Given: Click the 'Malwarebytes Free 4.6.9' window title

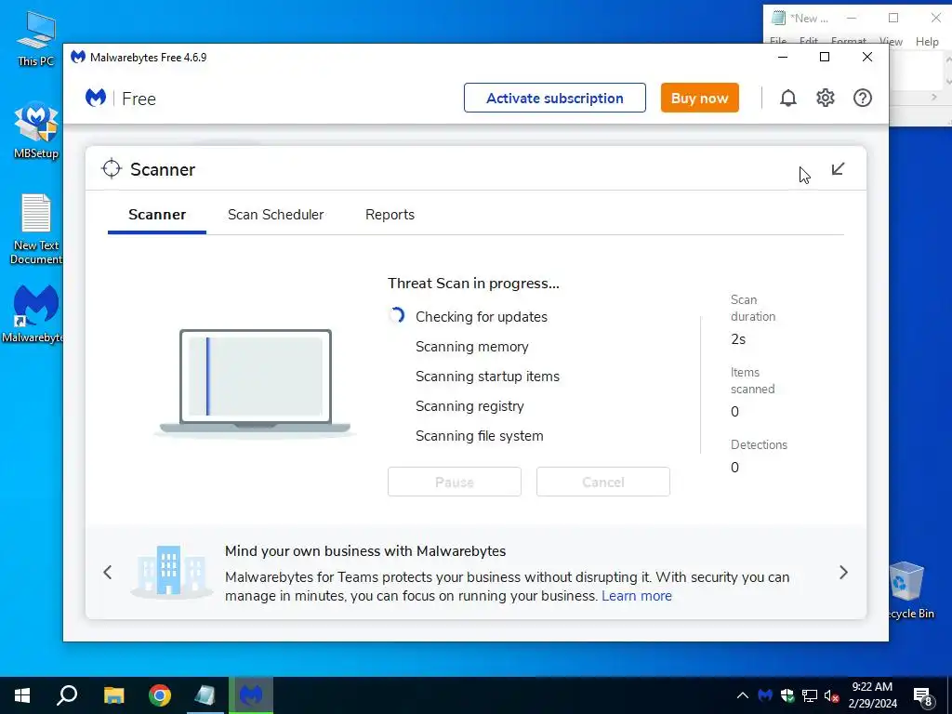Looking at the screenshot, I should click(148, 57).
